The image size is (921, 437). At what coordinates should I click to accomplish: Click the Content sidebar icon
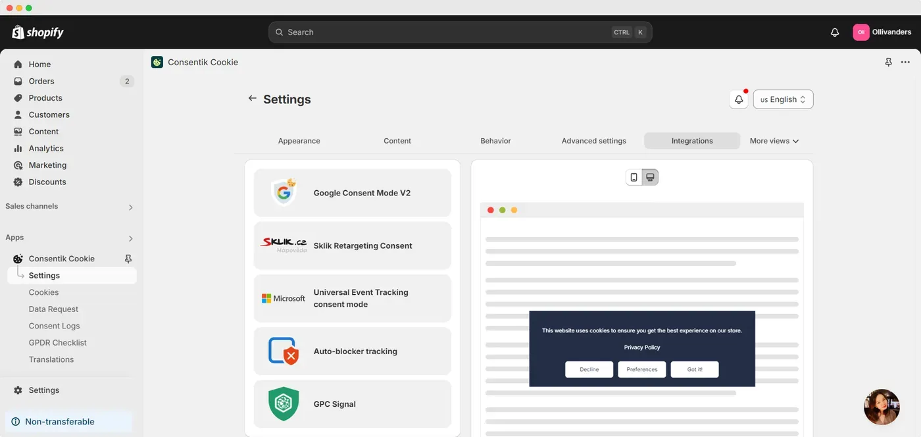(18, 132)
